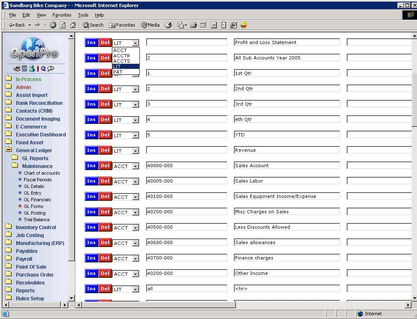Screen dimensions: 417x319
Task: Open the Chart of accounts link
Action: coord(42,173)
